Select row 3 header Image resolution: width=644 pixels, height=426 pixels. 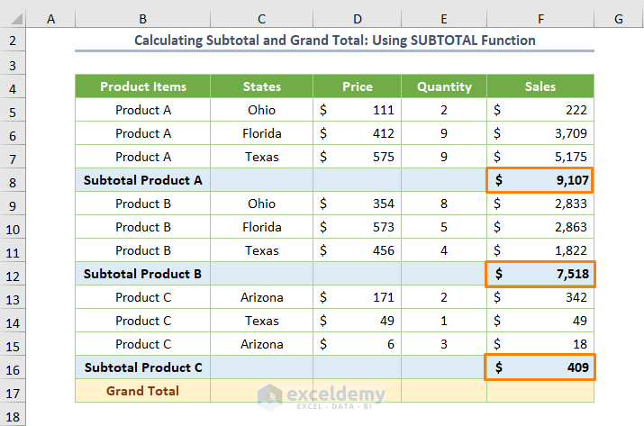[x=13, y=65]
